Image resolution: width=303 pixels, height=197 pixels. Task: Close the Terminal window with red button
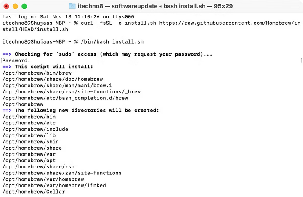[x=6, y=6]
